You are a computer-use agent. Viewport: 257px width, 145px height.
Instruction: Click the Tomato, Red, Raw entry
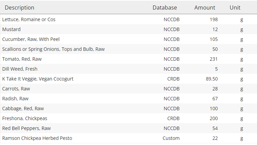click(22, 59)
